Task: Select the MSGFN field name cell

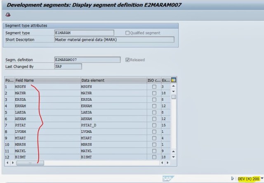Action: [48, 87]
